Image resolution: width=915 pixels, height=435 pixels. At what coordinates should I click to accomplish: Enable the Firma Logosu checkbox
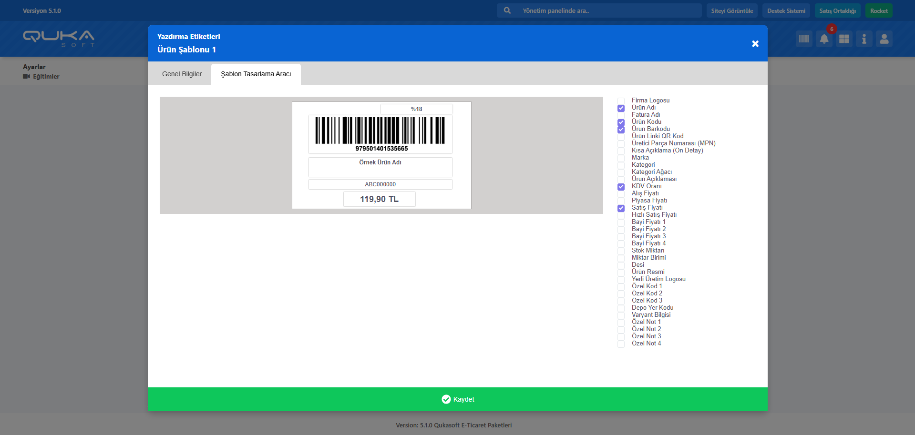[621, 101]
